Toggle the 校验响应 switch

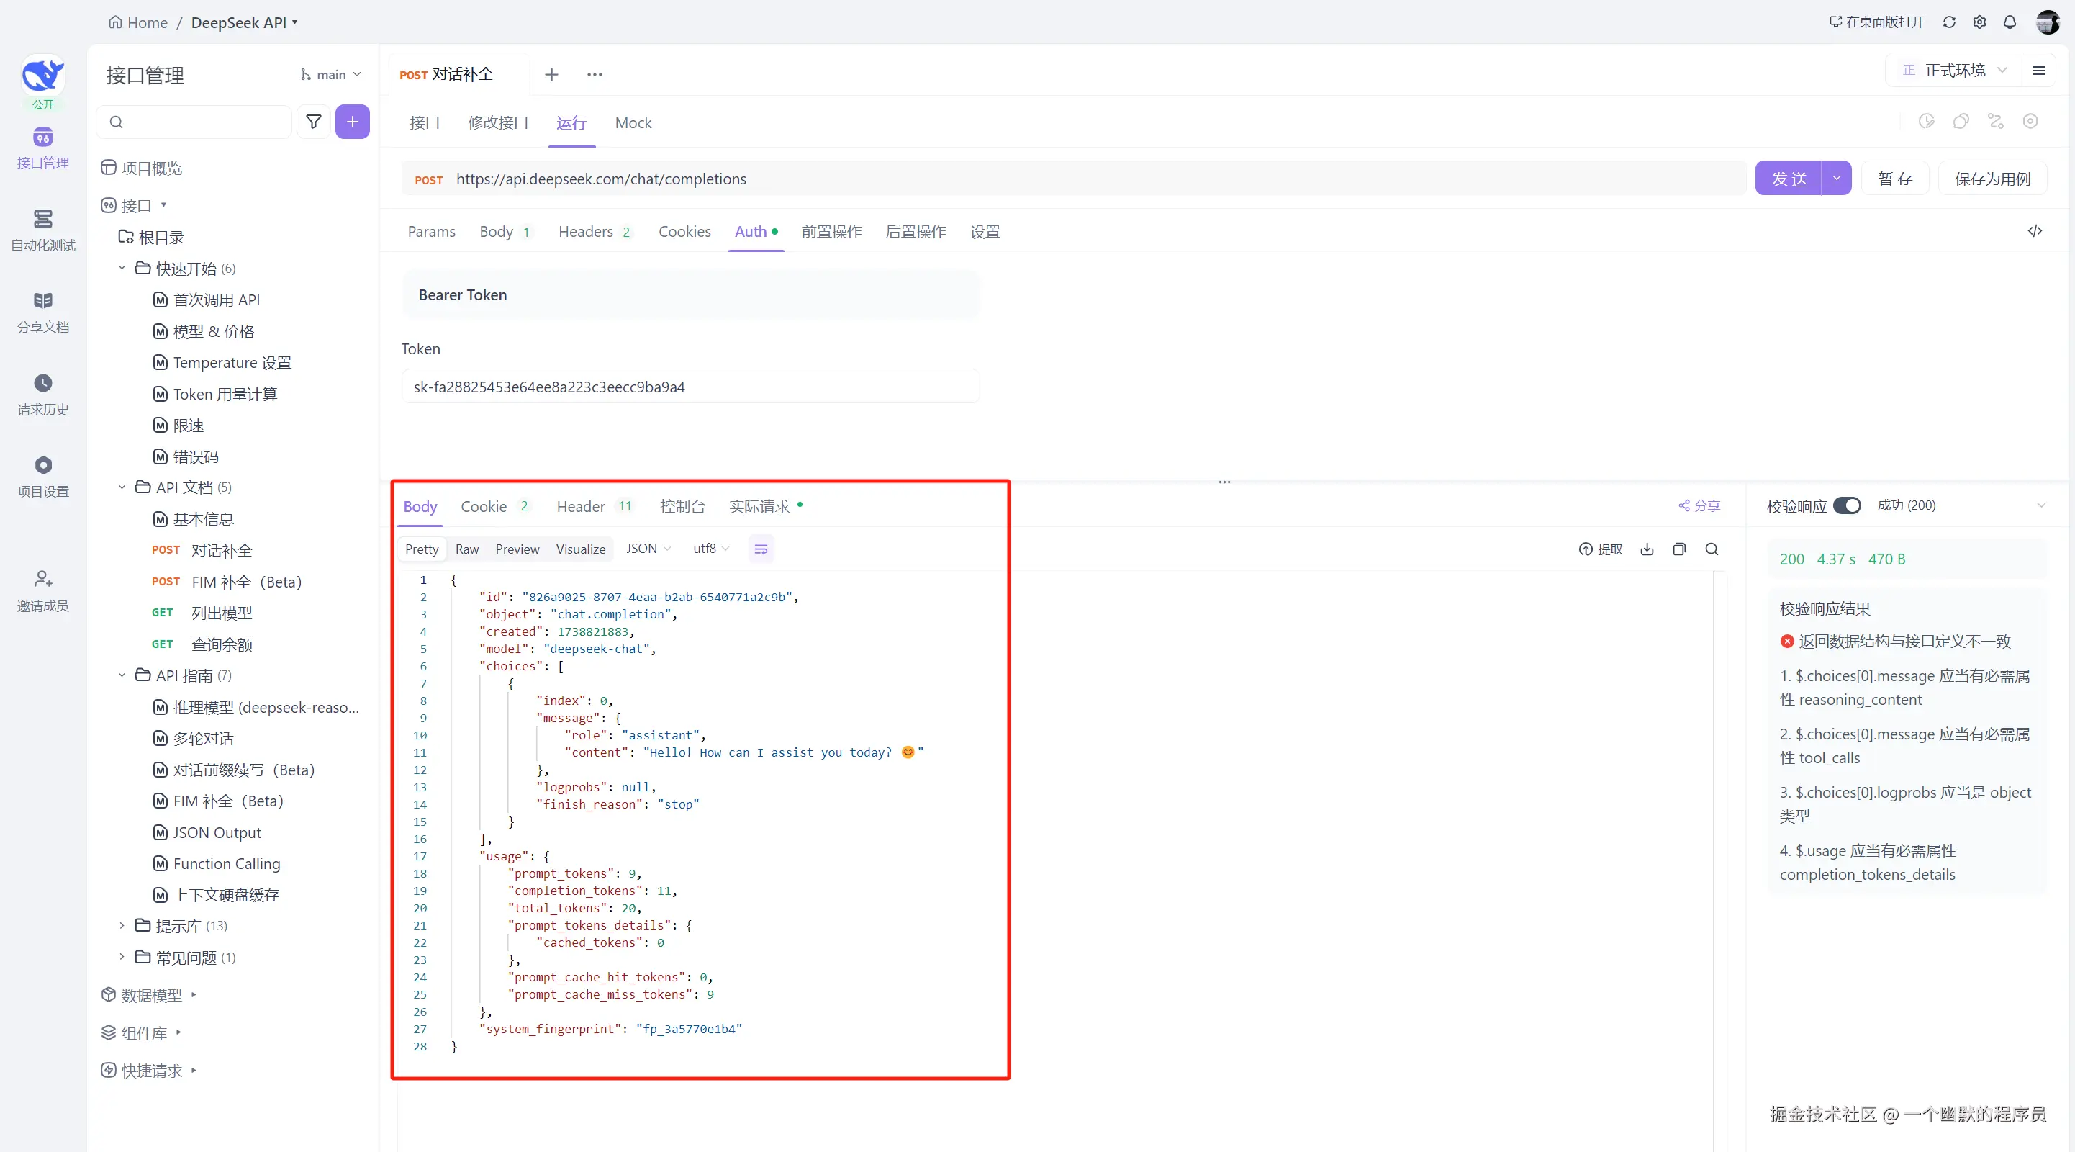pos(1846,505)
